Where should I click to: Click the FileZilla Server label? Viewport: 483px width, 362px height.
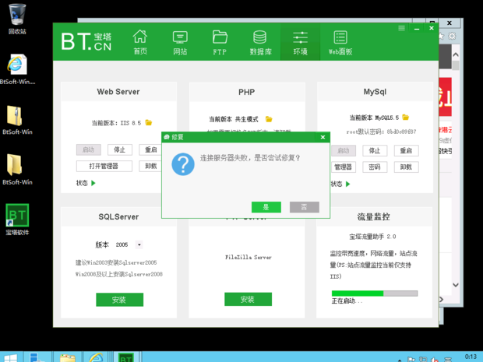point(248,257)
